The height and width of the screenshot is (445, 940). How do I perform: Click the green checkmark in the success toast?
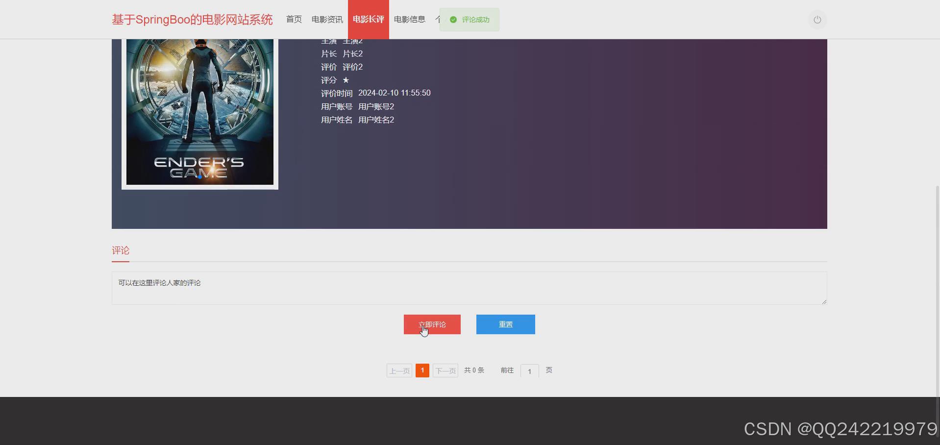452,20
